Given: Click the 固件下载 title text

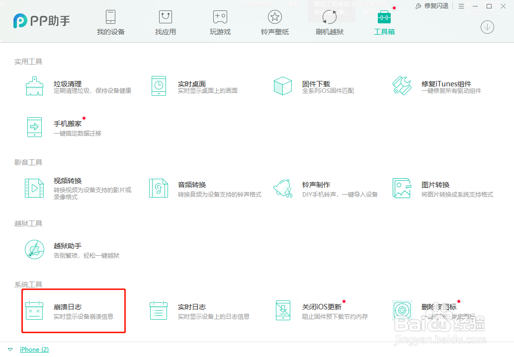Looking at the screenshot, I should click(316, 84).
